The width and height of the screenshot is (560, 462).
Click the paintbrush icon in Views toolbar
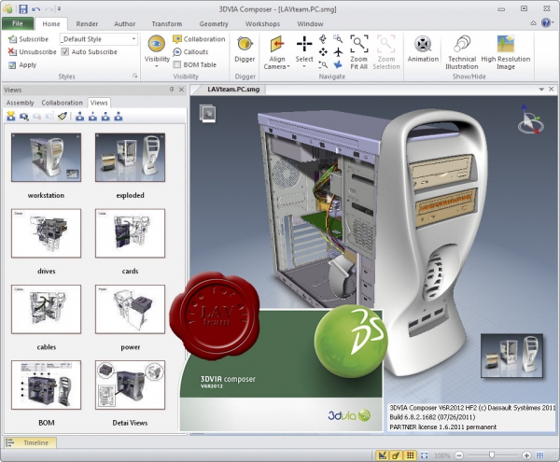click(63, 116)
